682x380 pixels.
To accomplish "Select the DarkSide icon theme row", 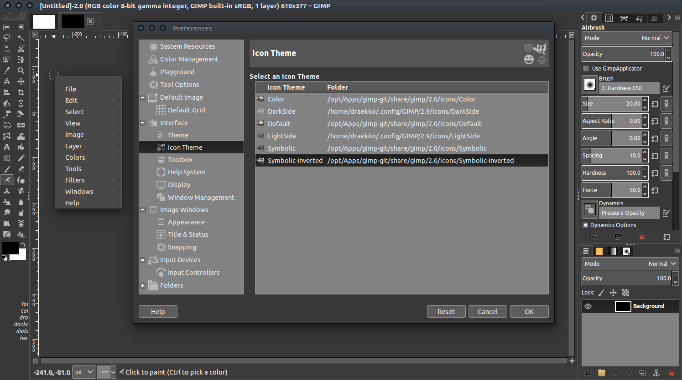I will tap(401, 111).
